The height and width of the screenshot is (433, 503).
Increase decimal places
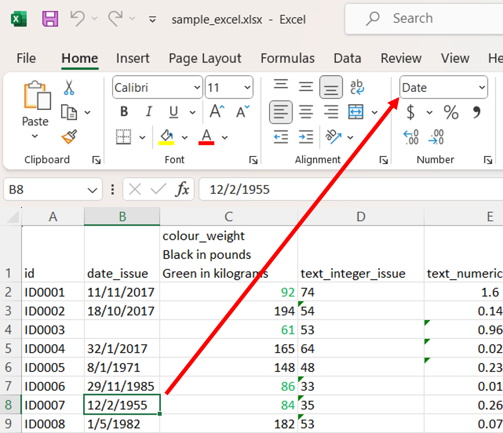(x=411, y=137)
